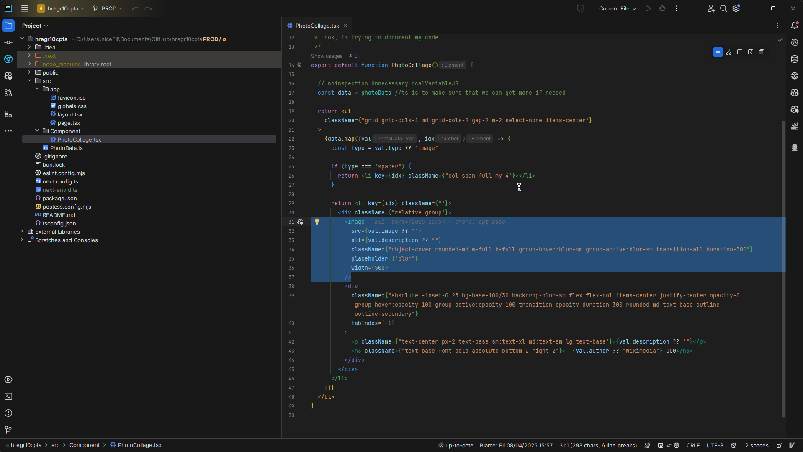Viewport: 803px width, 452px height.
Task: Click the CRLF line separator in status bar
Action: 693,445
